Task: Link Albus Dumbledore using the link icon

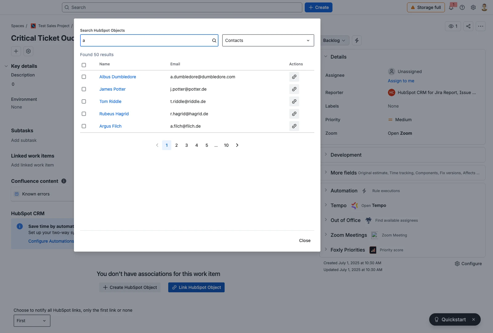Action: 294,77
